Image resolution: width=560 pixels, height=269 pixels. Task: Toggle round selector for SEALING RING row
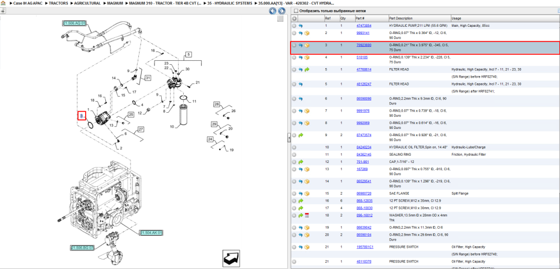pyautogui.click(x=295, y=155)
